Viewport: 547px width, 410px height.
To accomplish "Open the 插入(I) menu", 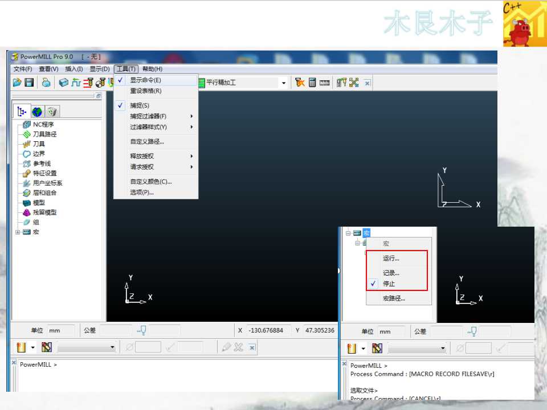I will coord(74,69).
